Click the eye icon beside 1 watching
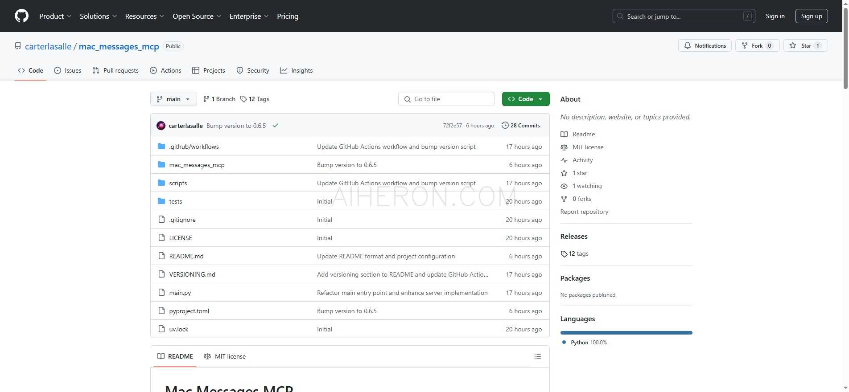Screen dimensions: 849x392 (564, 186)
